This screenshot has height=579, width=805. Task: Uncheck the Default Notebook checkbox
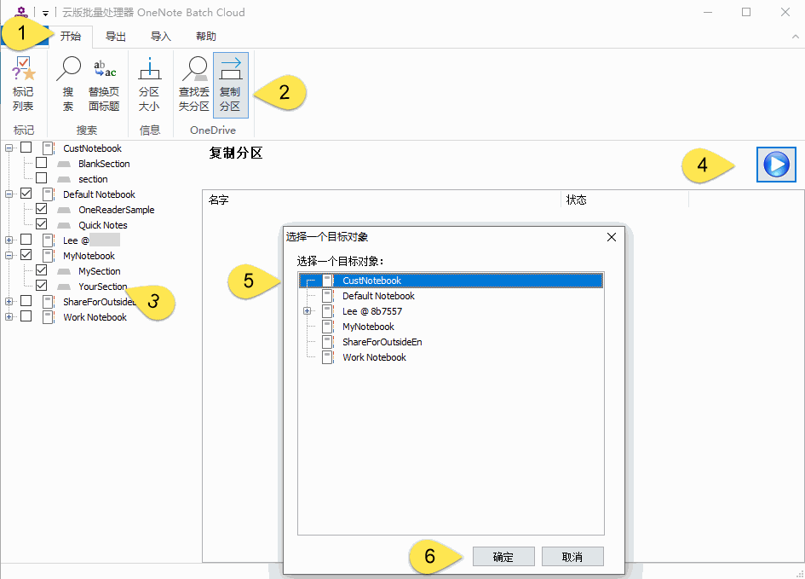pyautogui.click(x=26, y=194)
